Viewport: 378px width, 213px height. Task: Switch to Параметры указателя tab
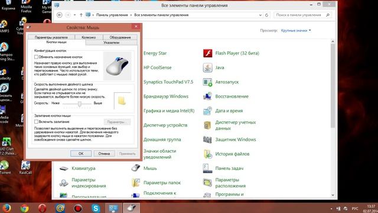[51, 37]
